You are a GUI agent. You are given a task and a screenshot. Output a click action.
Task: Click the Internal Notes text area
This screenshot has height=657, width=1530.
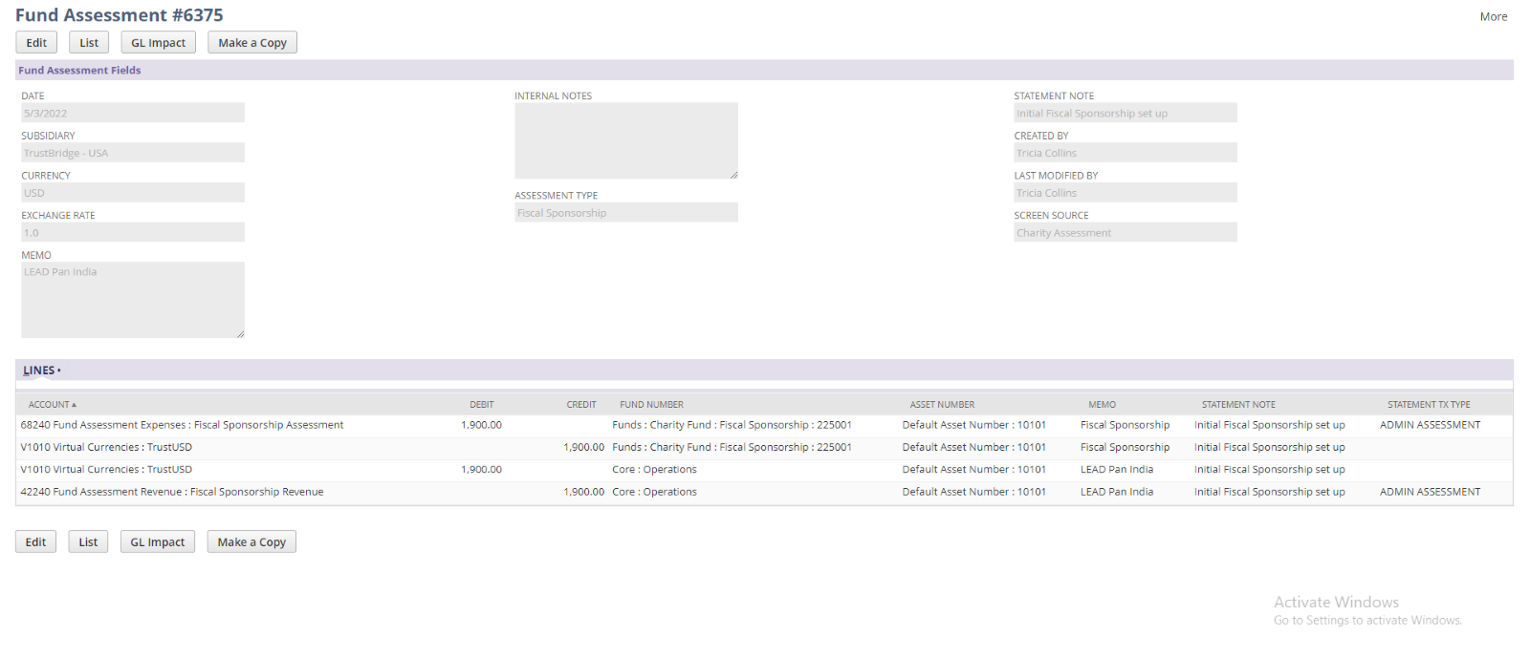coord(625,140)
